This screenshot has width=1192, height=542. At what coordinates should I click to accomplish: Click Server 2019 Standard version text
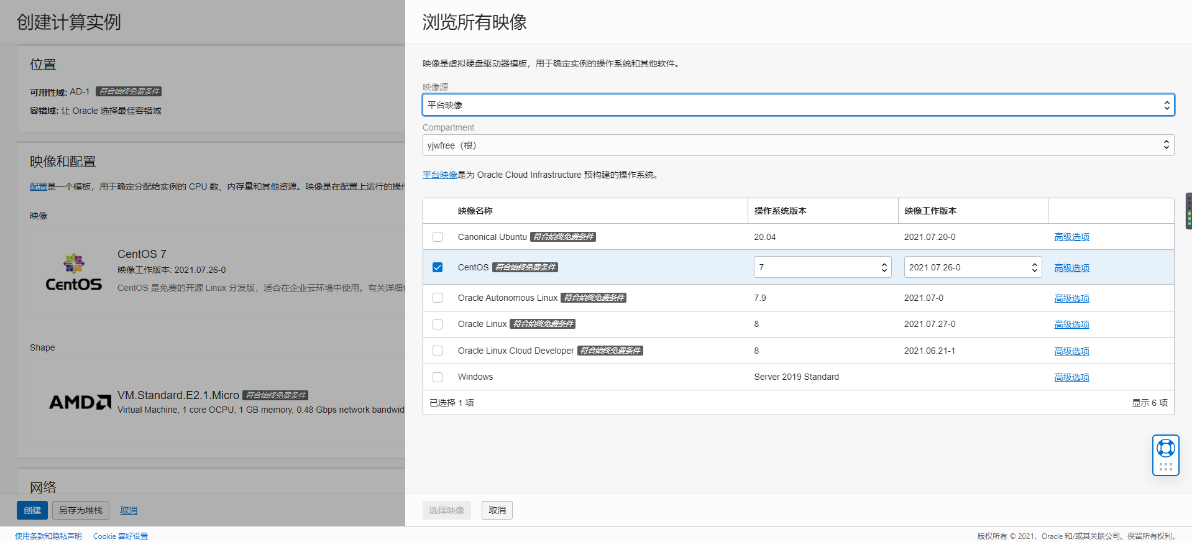(x=796, y=377)
